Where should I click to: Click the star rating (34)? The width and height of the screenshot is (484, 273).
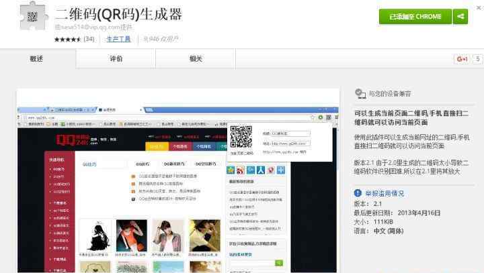74,39
